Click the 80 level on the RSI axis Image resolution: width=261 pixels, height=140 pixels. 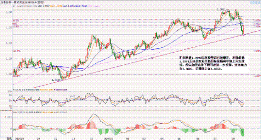[x=10, y=95]
